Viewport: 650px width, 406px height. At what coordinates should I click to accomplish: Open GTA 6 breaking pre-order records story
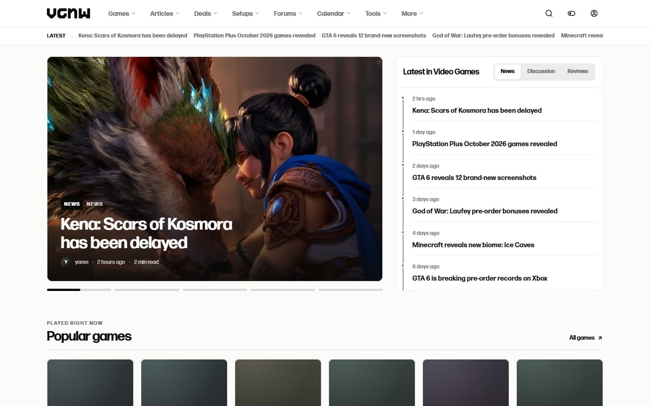click(x=479, y=278)
